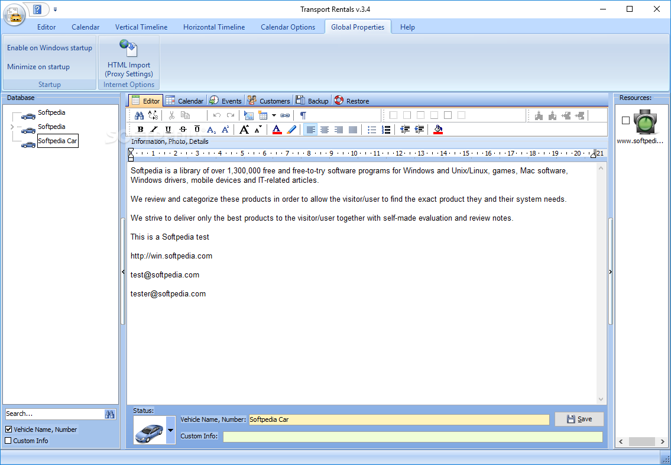Collapse the right Resources panel arrow

[610, 272]
